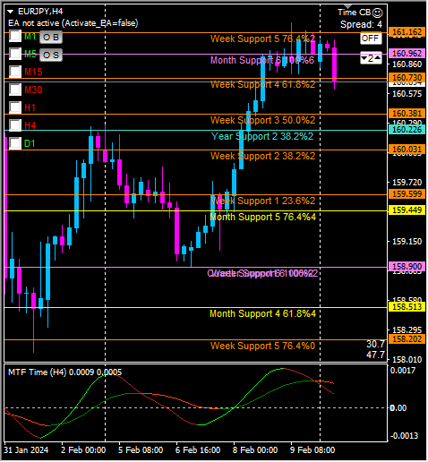Click the Spread: 4 readout
428x462 pixels.
click(x=361, y=24)
